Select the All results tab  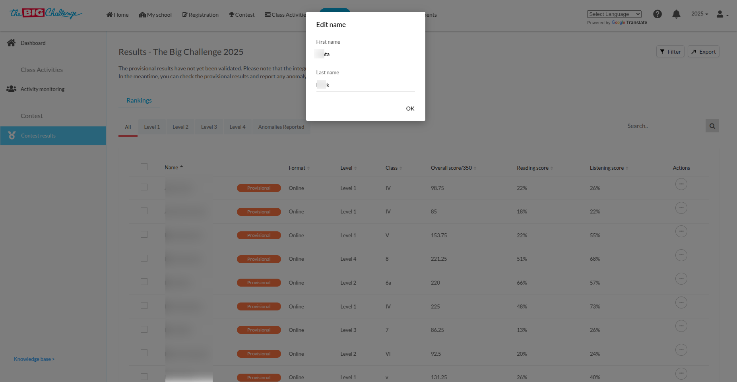[128, 127]
